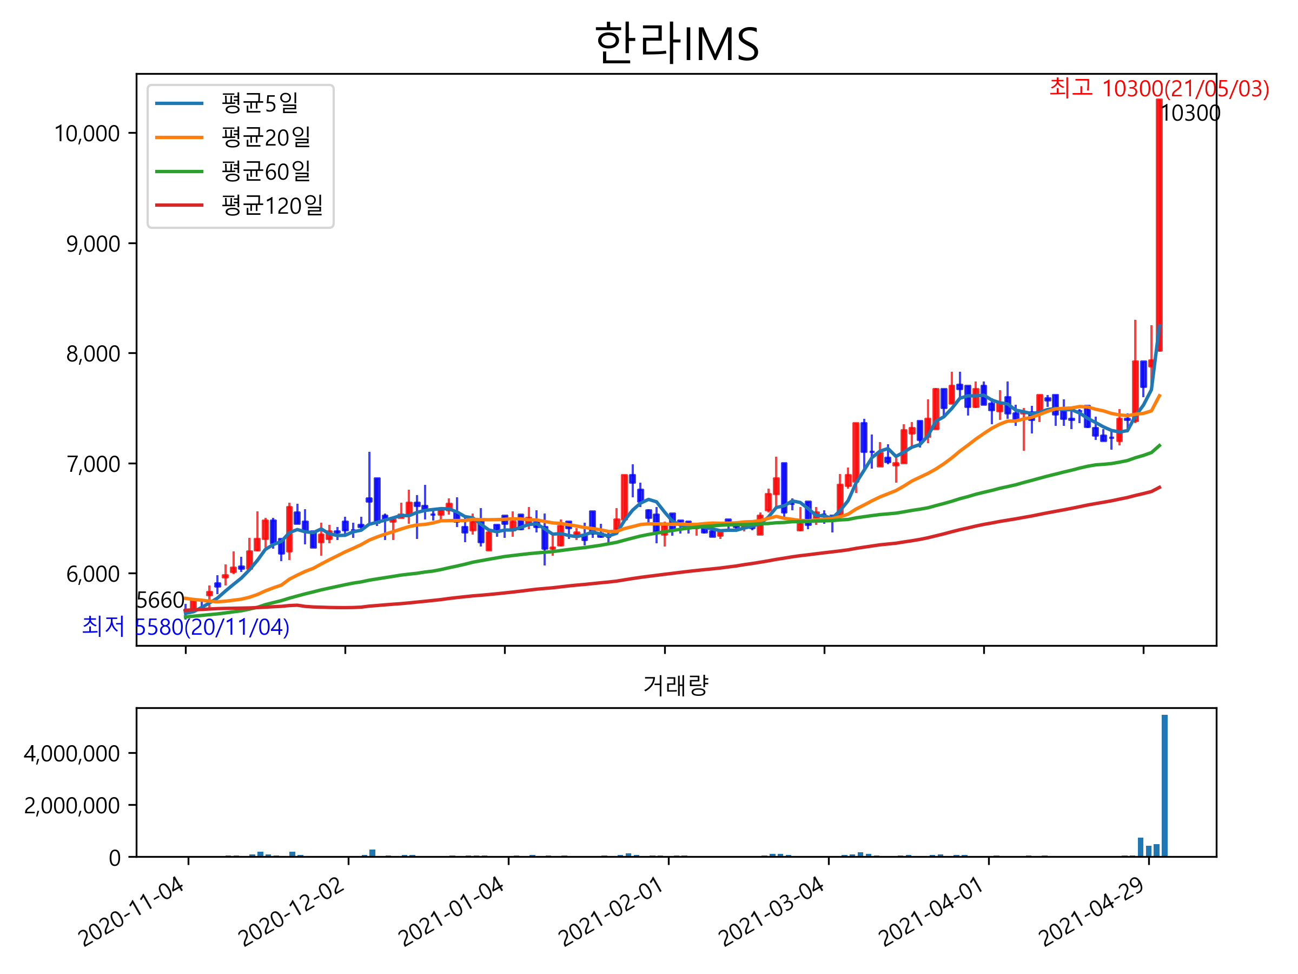Viewport: 1298px width, 974px height.
Task: Click the orange 평균20일 legend line
Action: [x=179, y=137]
